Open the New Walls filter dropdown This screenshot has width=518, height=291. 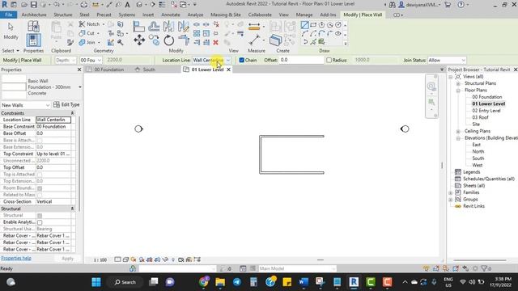pos(25,105)
